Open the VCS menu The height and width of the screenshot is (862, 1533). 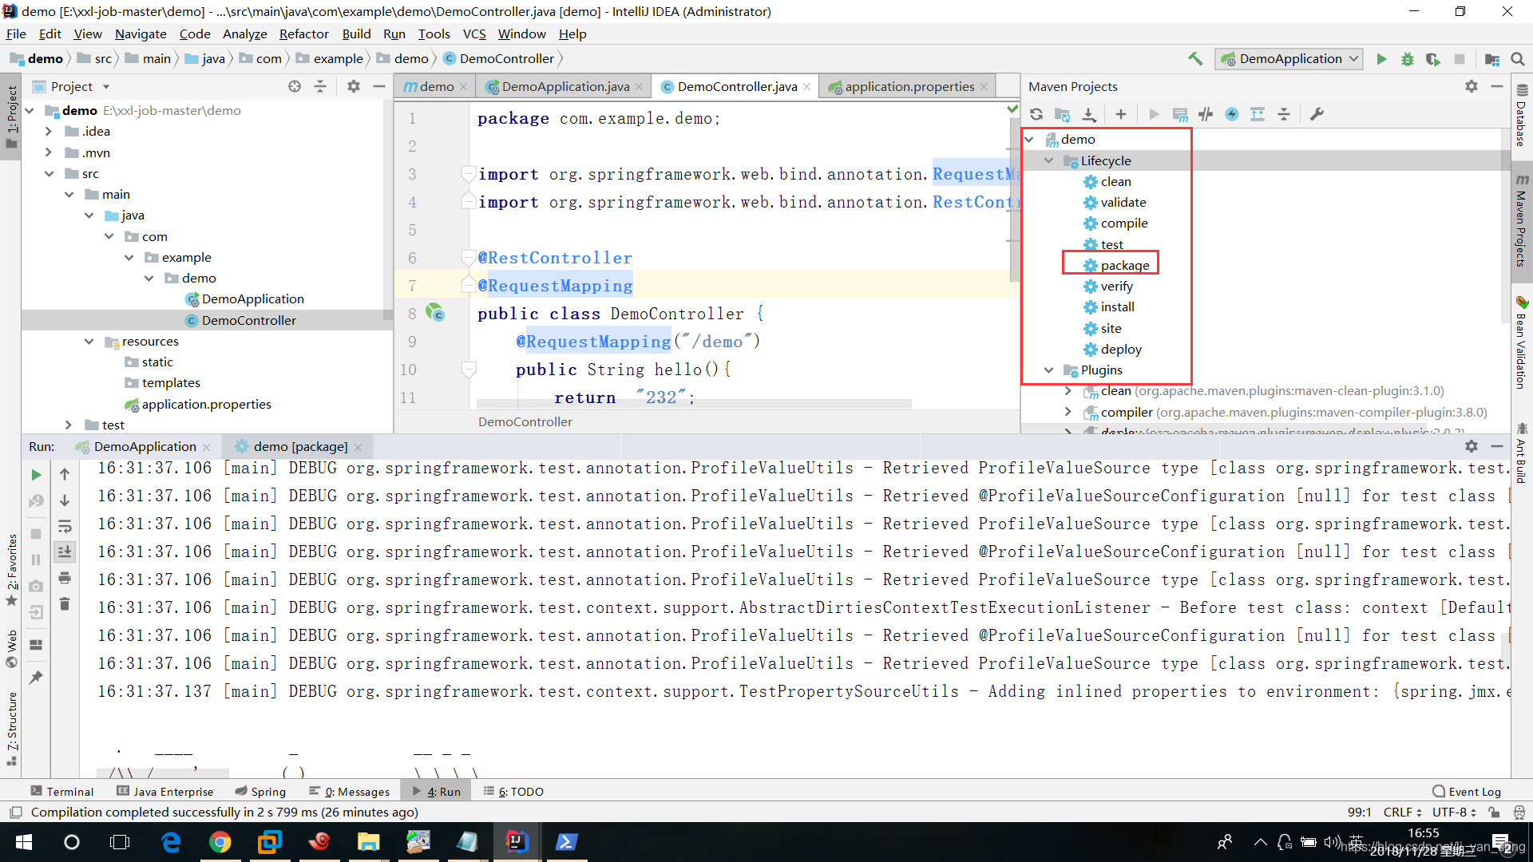[474, 34]
